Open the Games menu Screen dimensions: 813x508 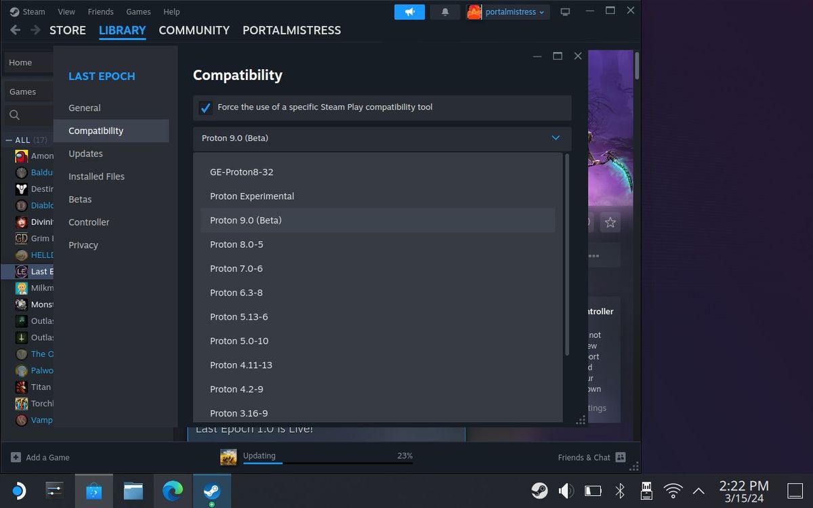(x=138, y=12)
